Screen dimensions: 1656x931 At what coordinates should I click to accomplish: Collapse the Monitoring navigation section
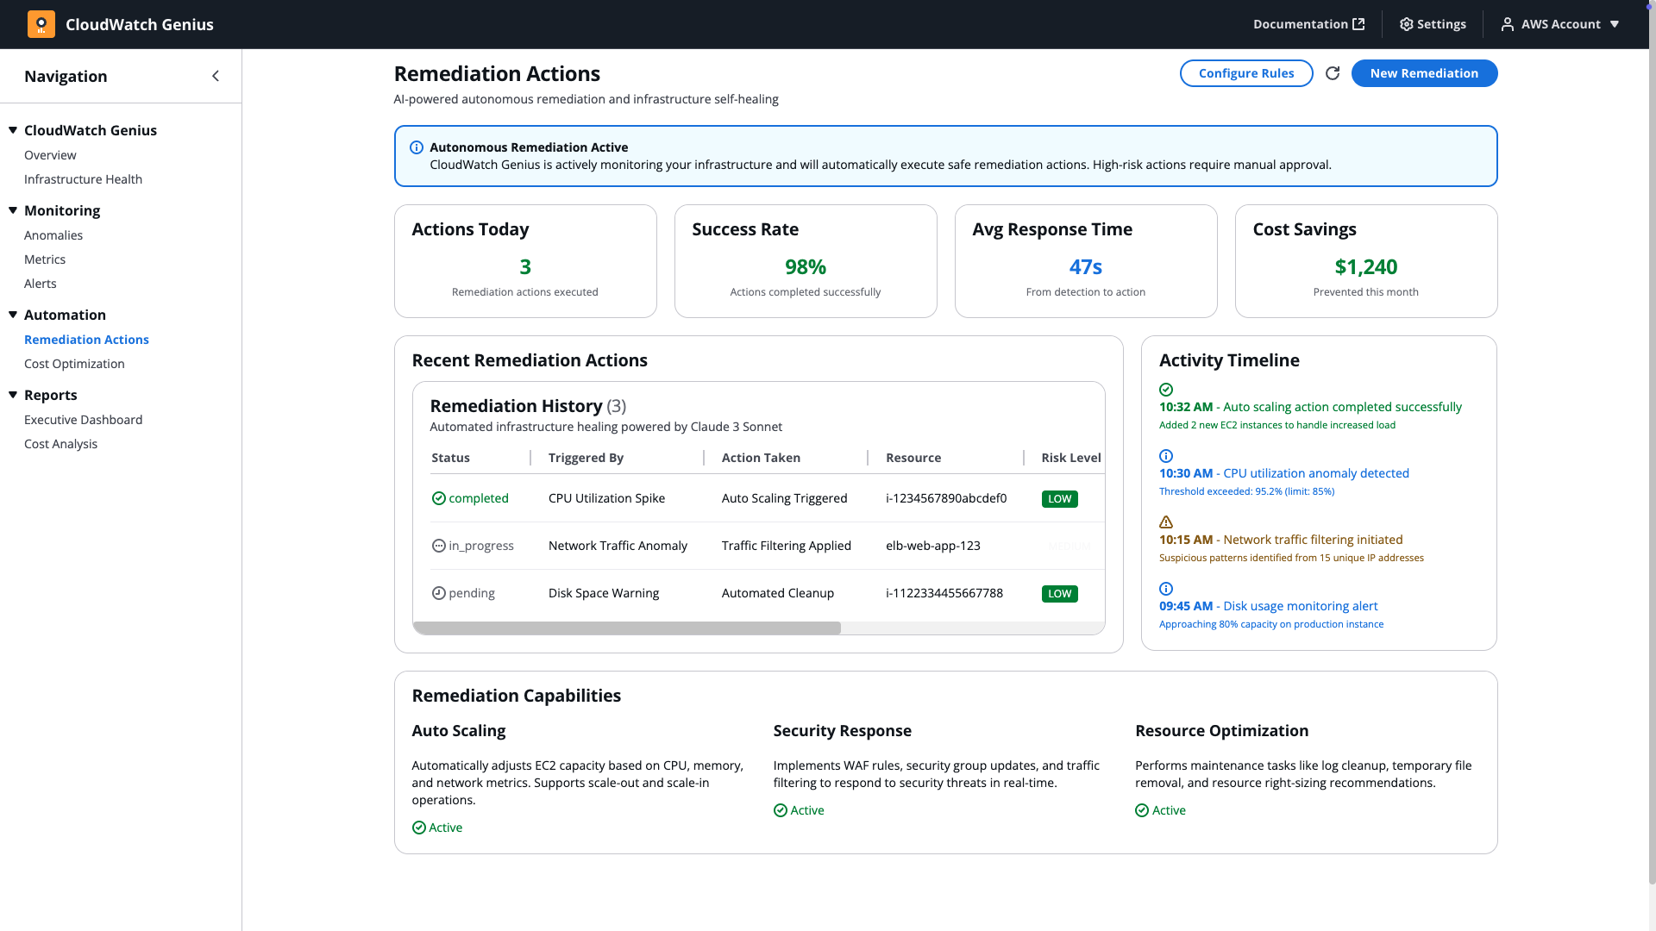pyautogui.click(x=13, y=210)
